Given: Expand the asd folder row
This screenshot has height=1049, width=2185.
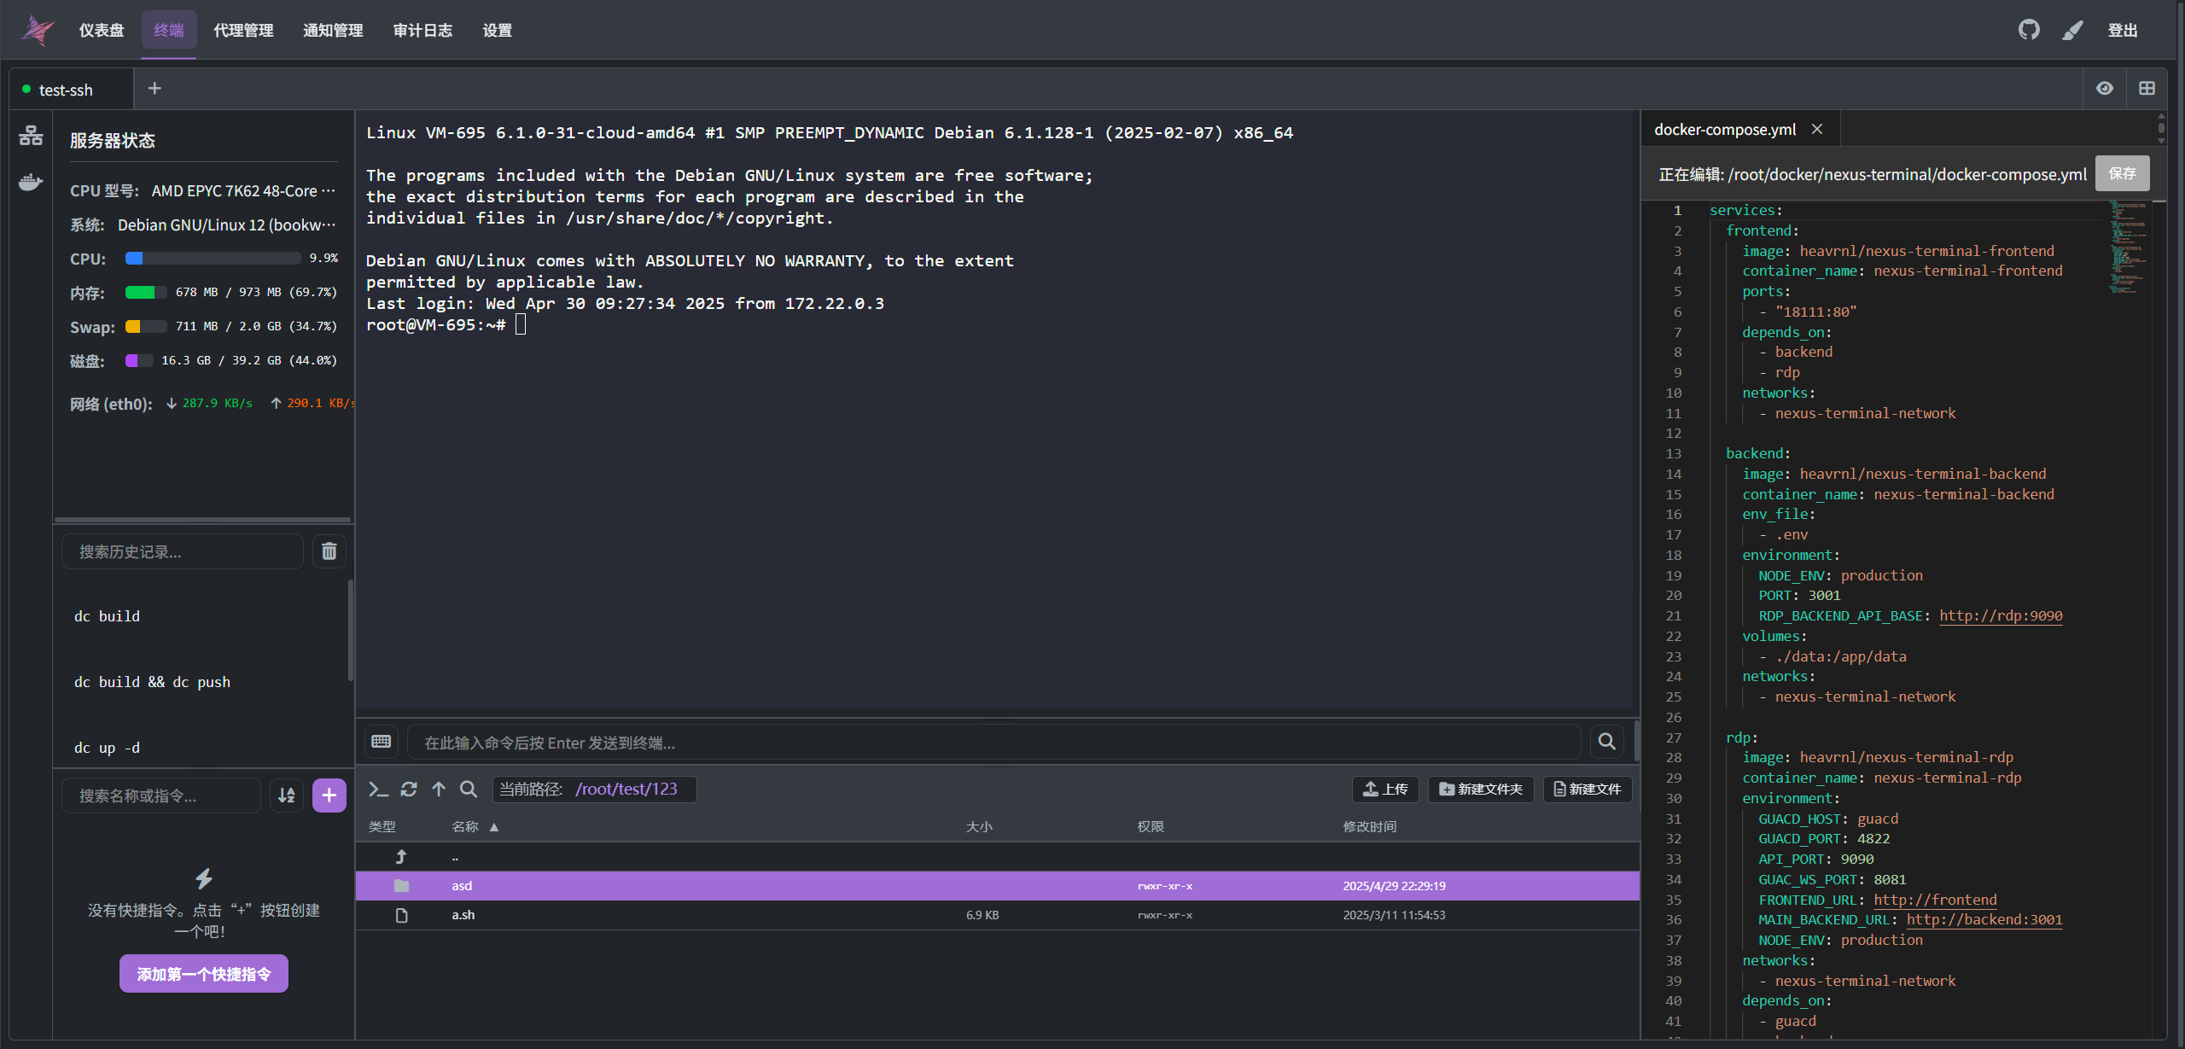Looking at the screenshot, I should [462, 886].
